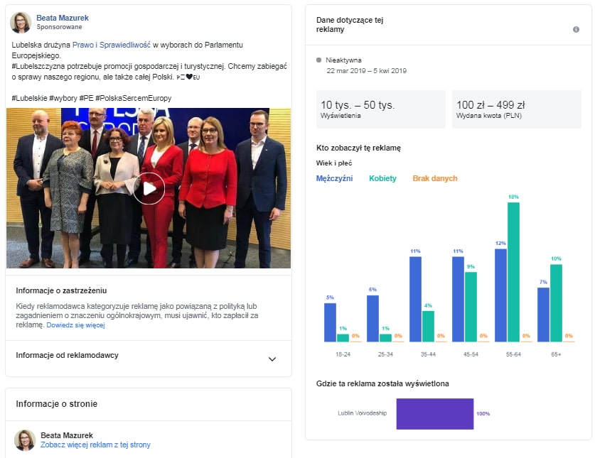Click the 22 mar 2019 – 5 kwi 2019 date range
This screenshot has height=458, width=595.
tap(367, 70)
